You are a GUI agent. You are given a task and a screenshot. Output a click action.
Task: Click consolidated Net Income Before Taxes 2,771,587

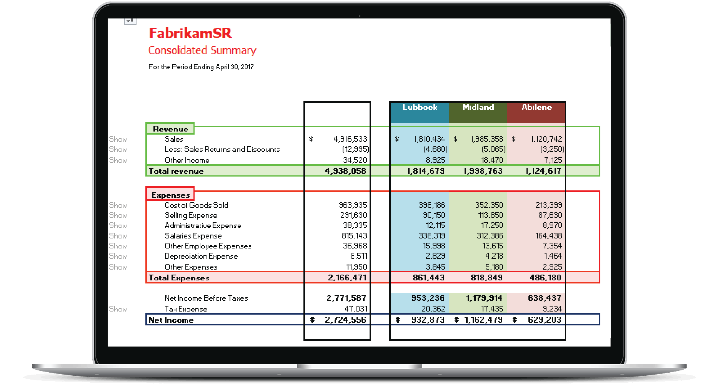(347, 298)
